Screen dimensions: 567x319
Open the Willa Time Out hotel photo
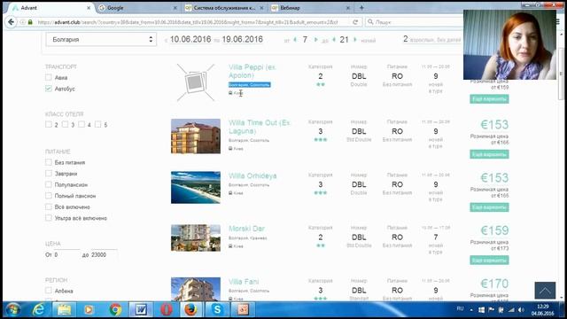click(196, 136)
